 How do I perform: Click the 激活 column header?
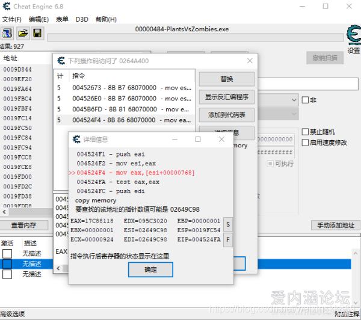point(7,244)
